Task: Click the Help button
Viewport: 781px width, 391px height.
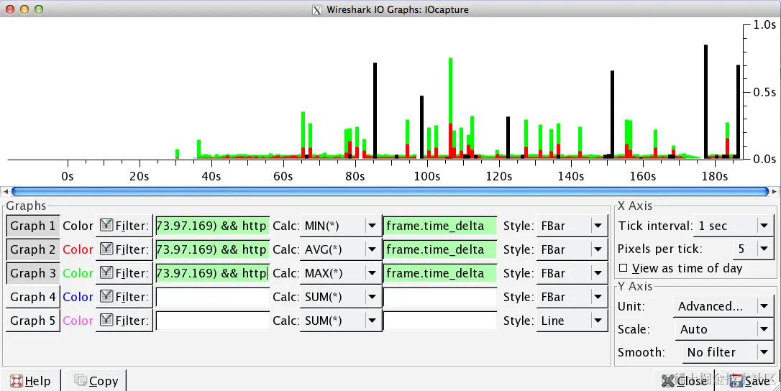Action: tap(30, 380)
